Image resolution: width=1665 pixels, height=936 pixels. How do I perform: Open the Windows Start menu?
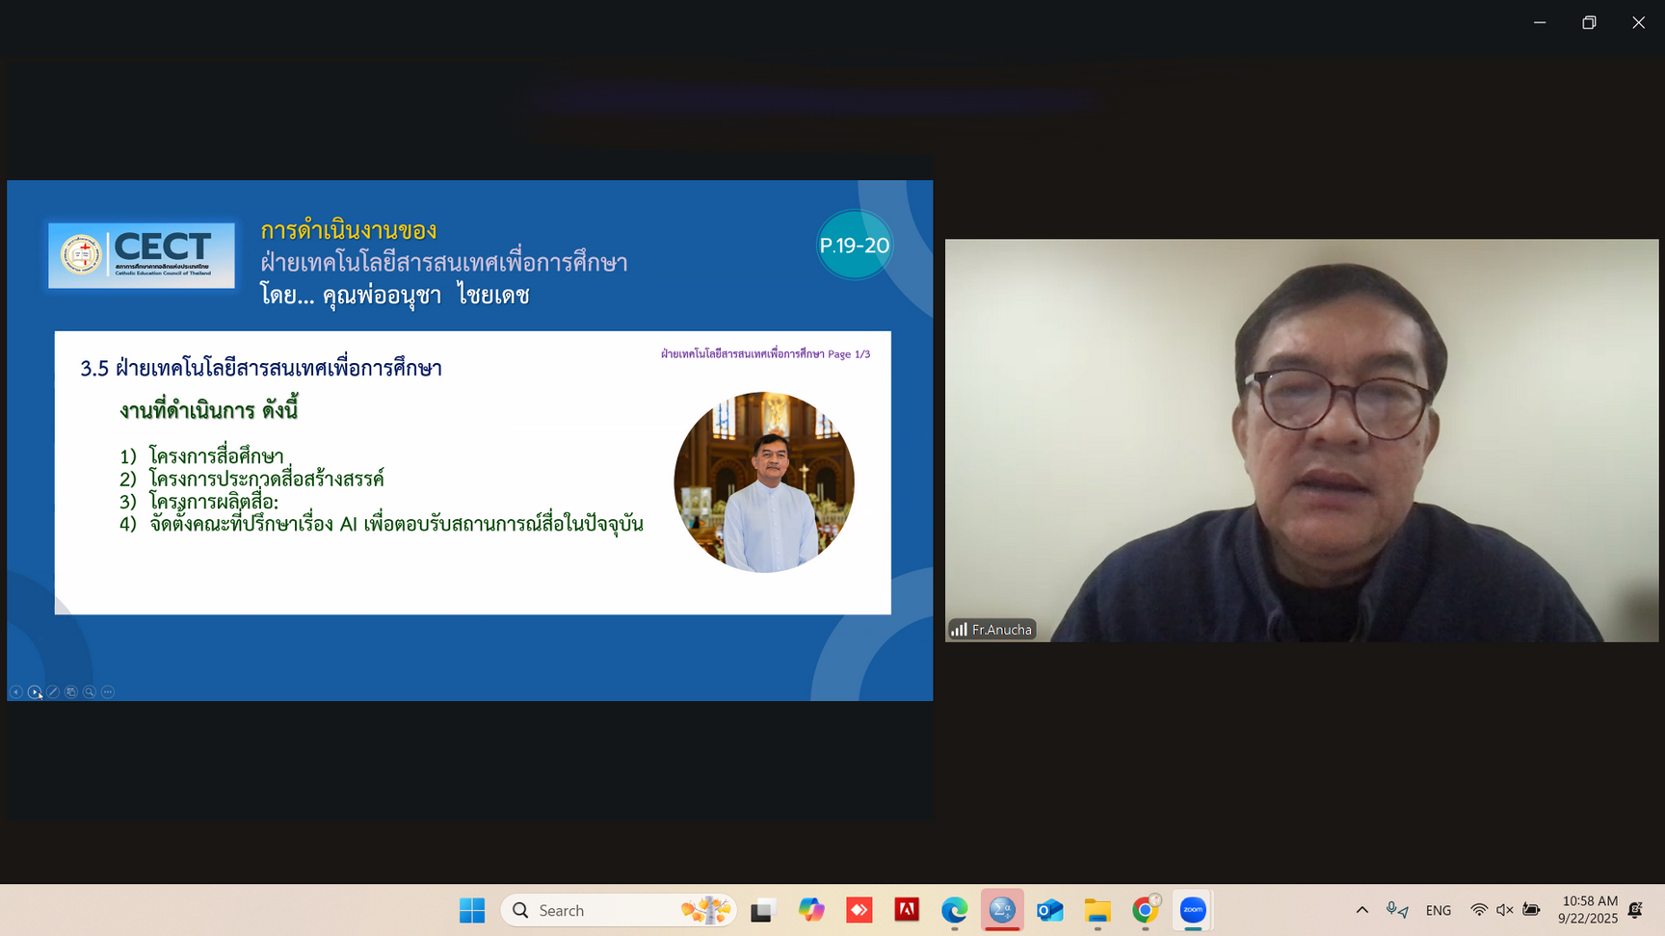[x=472, y=910]
